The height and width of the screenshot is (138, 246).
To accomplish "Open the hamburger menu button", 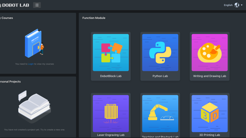I will [37, 5].
